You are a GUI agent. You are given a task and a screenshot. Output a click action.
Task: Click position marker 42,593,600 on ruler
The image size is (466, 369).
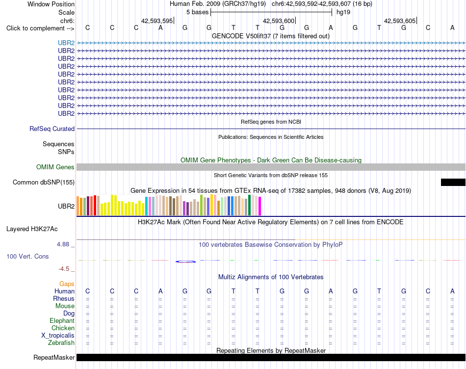[x=279, y=21]
